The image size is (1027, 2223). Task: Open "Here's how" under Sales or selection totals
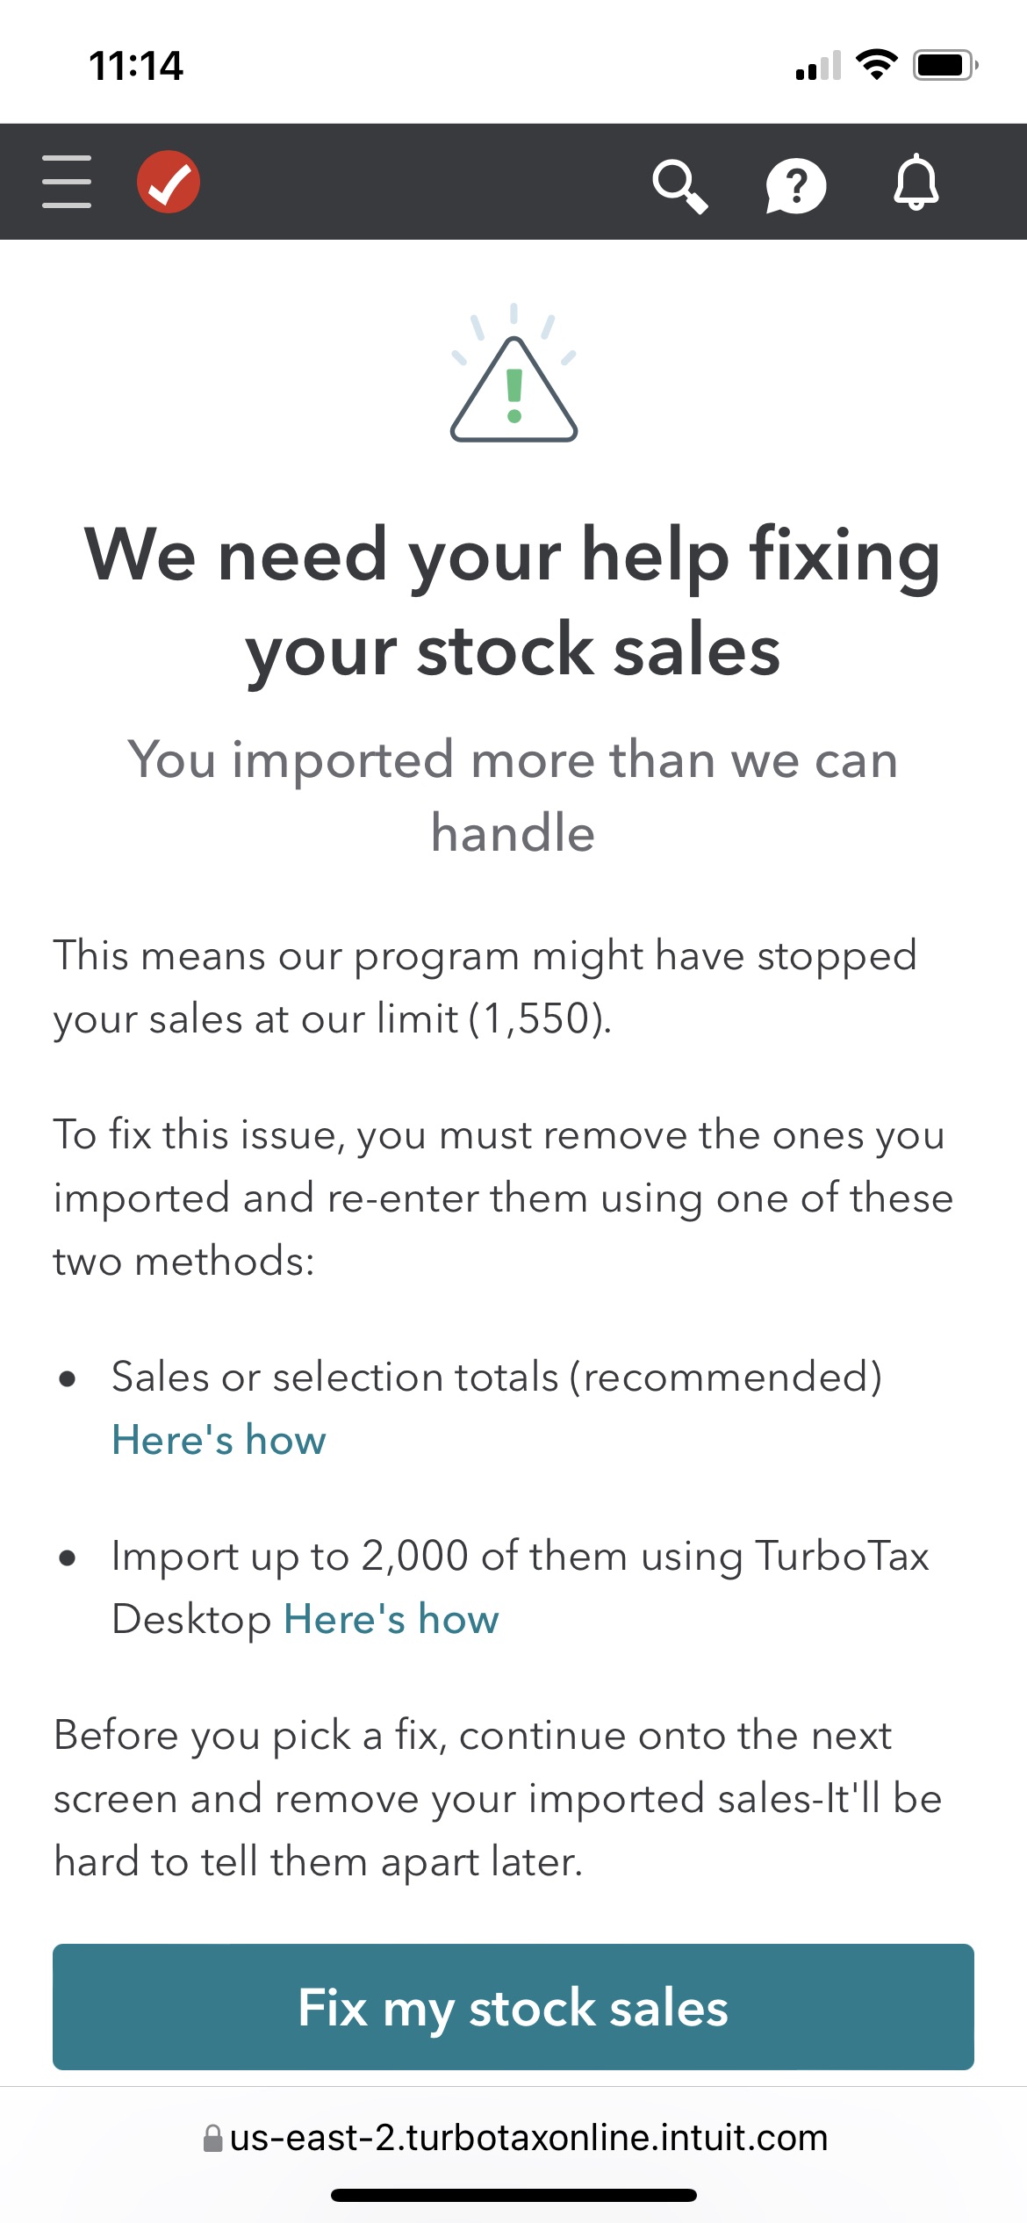219,1441
